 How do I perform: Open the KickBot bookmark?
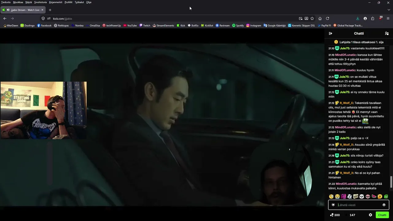(x=207, y=25)
